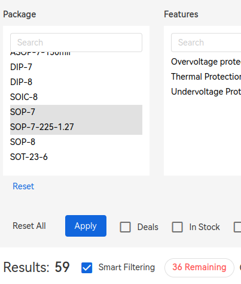
Task: Select DIP-8 package option
Action: (76, 82)
